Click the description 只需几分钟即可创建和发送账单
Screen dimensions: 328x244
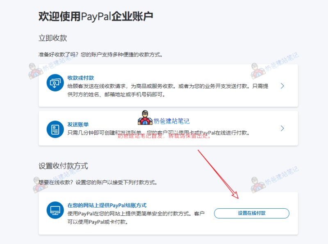click(x=158, y=133)
